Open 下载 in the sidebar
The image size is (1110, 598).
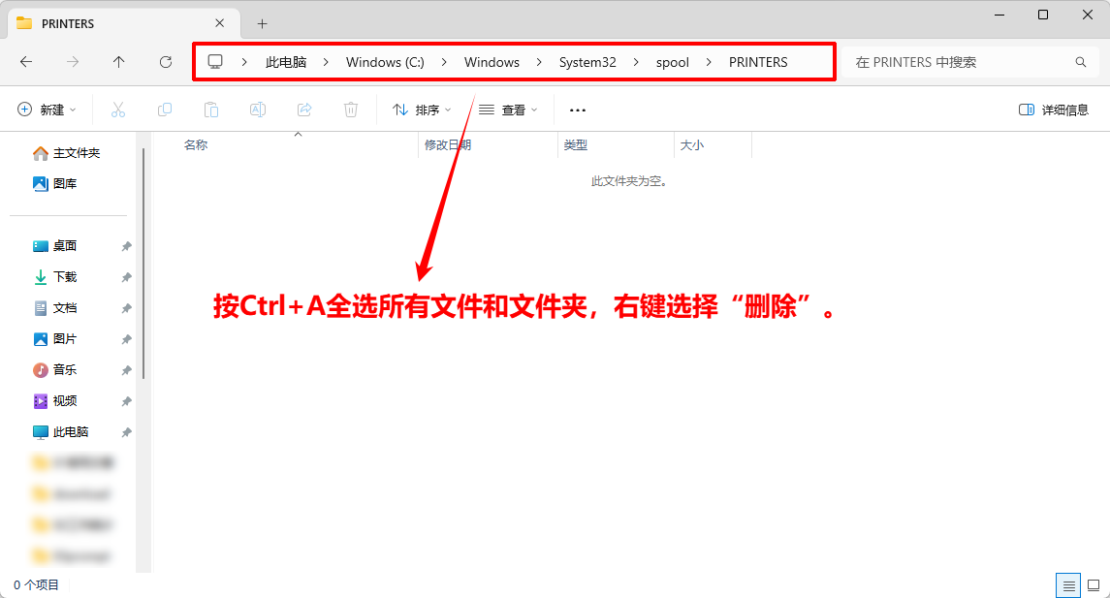pyautogui.click(x=55, y=276)
